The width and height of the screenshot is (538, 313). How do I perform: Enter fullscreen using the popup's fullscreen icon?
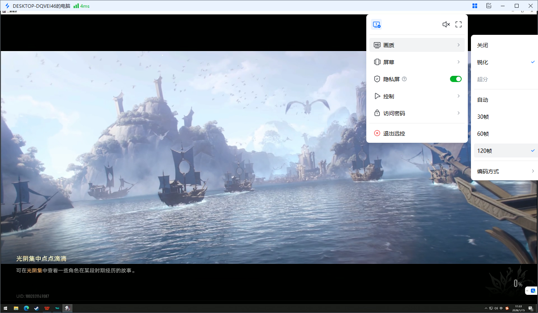click(x=459, y=24)
